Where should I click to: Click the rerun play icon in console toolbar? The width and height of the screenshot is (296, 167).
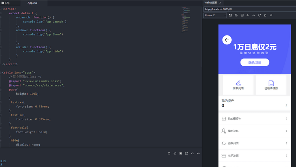click(x=175, y=153)
